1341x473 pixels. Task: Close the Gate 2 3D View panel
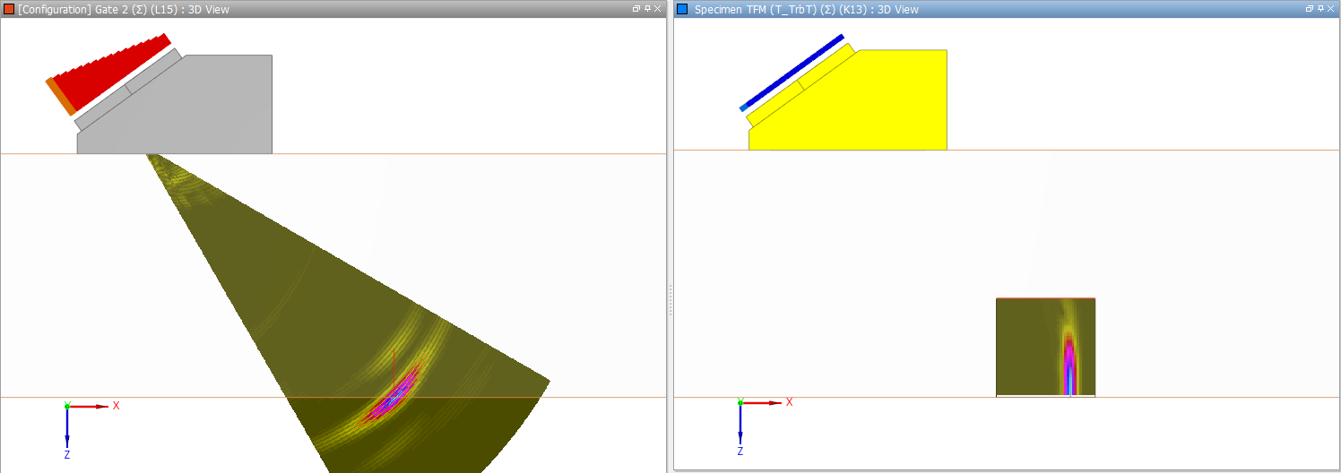tap(657, 8)
